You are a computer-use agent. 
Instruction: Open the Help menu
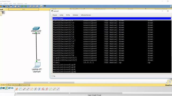point(26,4)
